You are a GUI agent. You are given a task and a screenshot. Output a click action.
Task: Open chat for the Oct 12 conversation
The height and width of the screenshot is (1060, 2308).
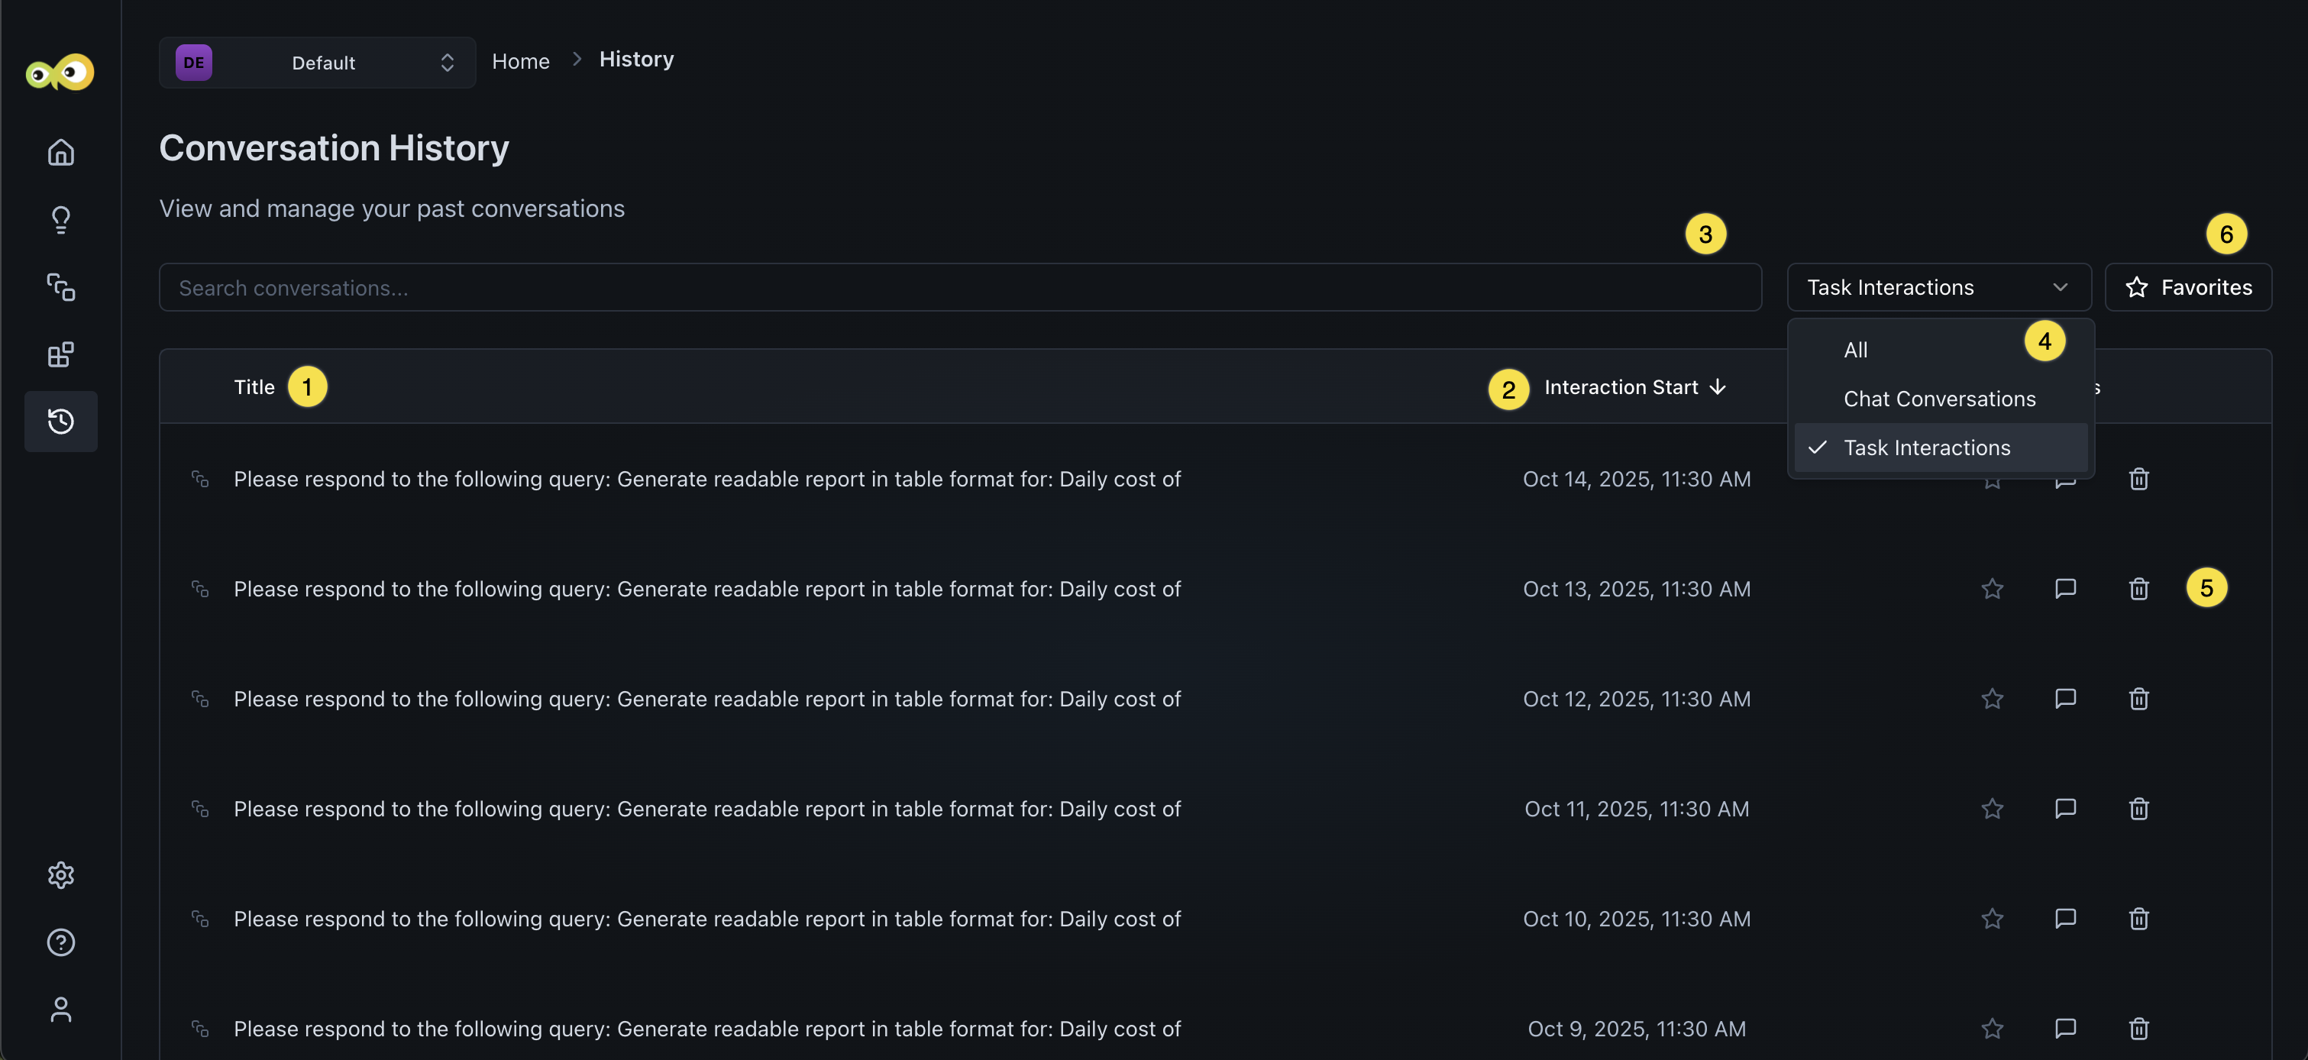point(2065,699)
